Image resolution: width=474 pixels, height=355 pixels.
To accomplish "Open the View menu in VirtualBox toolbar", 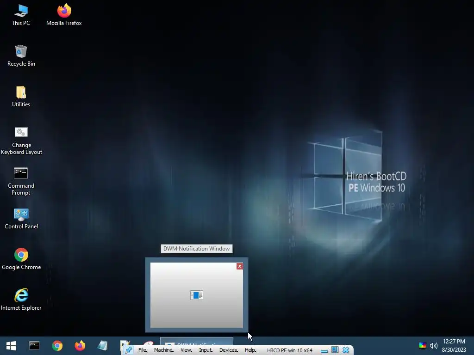I will [186, 350].
